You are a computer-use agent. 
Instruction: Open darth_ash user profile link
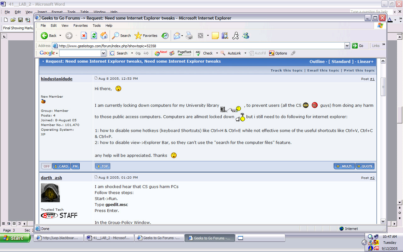tap(51, 178)
